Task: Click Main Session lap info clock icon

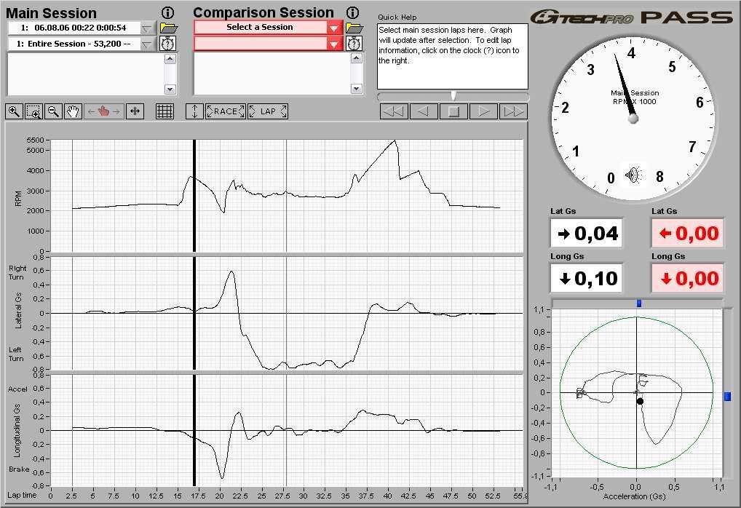Action: [x=169, y=44]
